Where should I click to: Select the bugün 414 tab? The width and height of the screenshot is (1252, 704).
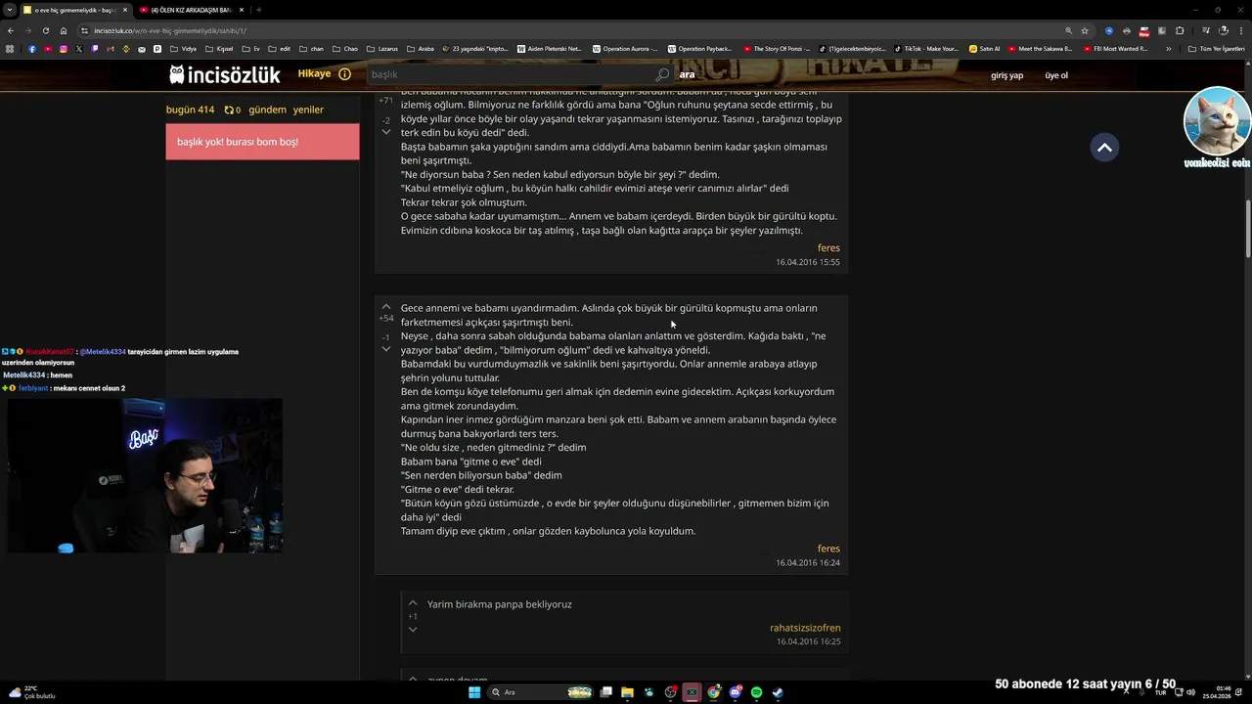(x=190, y=110)
